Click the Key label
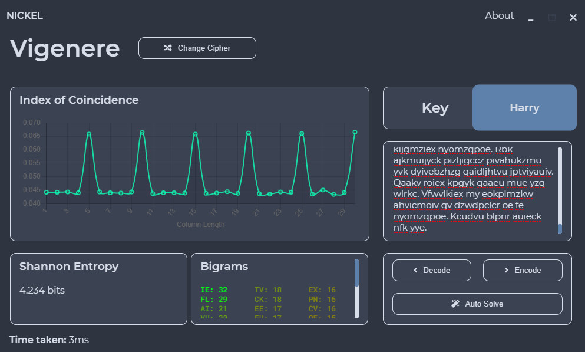This screenshot has width=585, height=352. [435, 108]
